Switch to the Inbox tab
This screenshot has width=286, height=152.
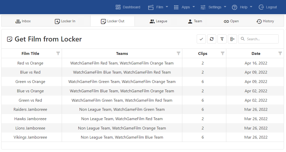point(23,21)
